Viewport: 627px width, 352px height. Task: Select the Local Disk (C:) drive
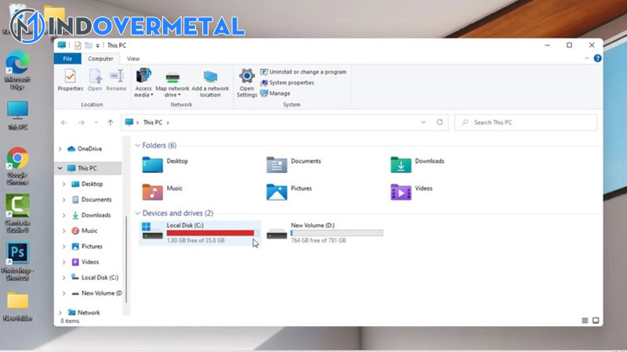pyautogui.click(x=199, y=232)
